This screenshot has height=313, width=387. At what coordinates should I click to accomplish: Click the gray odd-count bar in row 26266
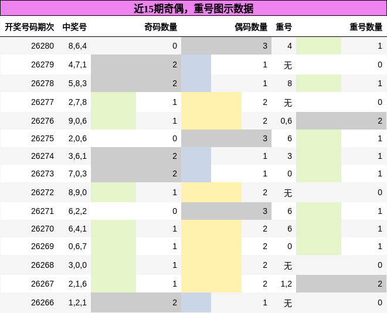136,302
